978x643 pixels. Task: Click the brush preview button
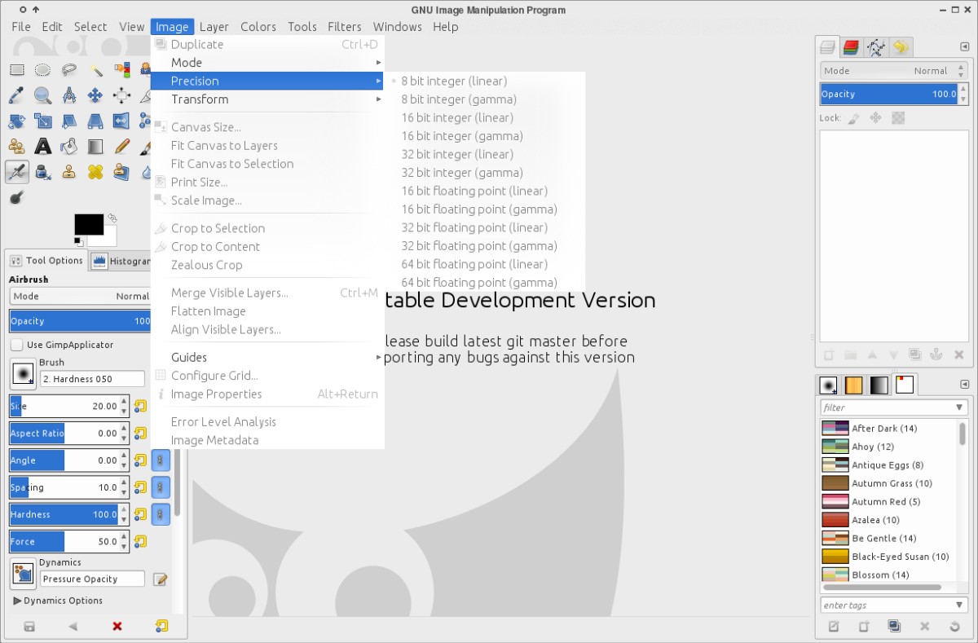click(x=23, y=375)
